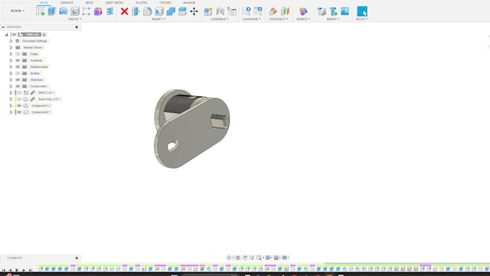The width and height of the screenshot is (490, 276).
Task: Open the Design workspace dropdown
Action: (x=17, y=11)
